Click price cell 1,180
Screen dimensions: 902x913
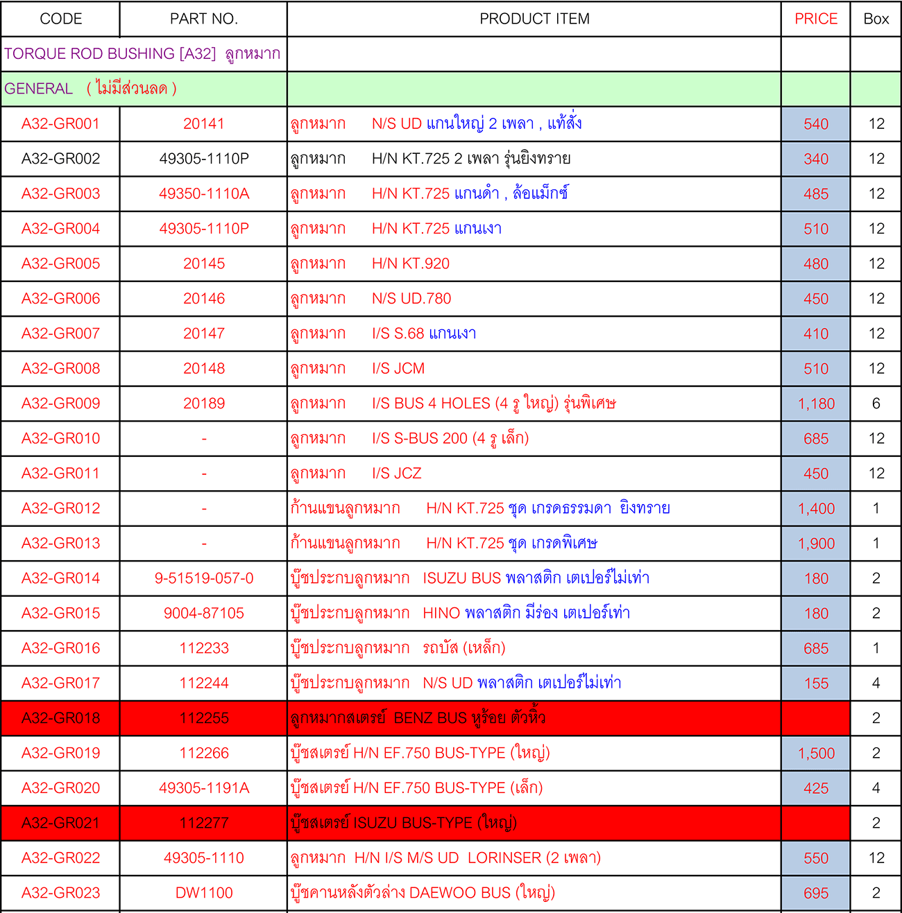(816, 404)
